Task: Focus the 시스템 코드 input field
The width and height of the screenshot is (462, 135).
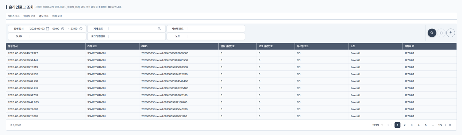Action: (x=216, y=29)
